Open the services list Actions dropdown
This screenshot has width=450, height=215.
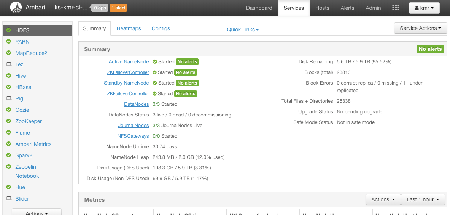37,212
